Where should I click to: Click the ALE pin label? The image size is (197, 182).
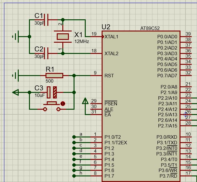(x=109, y=109)
